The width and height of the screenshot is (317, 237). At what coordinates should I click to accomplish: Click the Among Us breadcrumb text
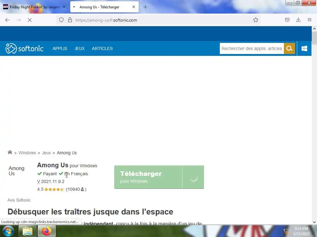(x=67, y=153)
